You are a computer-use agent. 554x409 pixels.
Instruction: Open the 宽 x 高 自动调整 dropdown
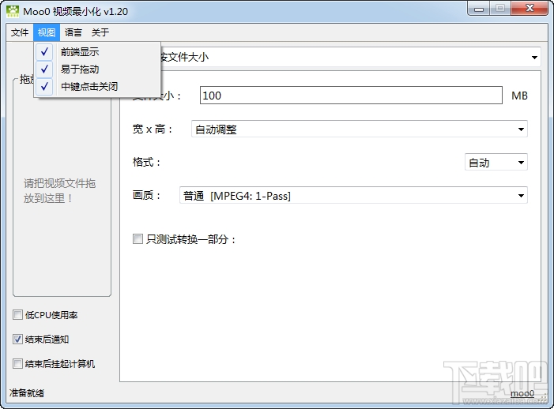pyautogui.click(x=360, y=129)
